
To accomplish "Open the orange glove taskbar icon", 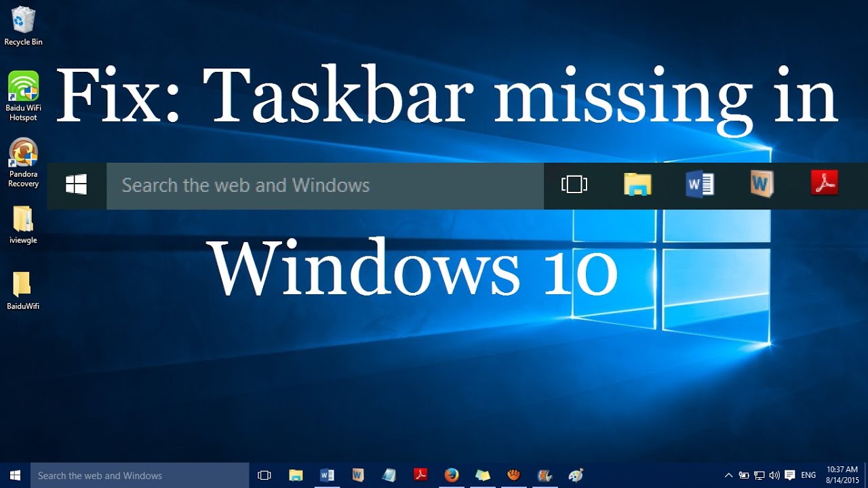I will [514, 475].
